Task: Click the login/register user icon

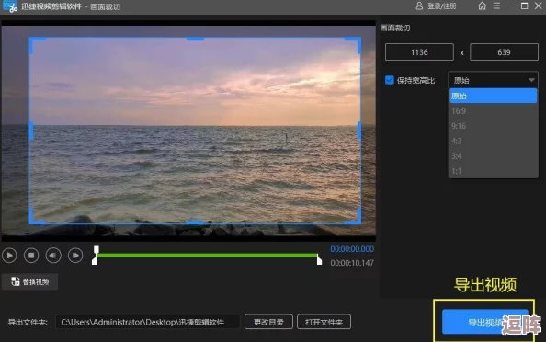Action: click(419, 6)
